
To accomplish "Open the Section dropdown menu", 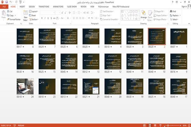I will point(34,19).
